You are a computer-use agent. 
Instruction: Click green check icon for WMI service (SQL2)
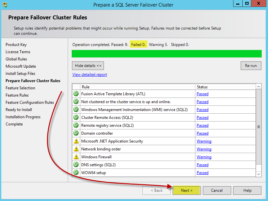76,109
